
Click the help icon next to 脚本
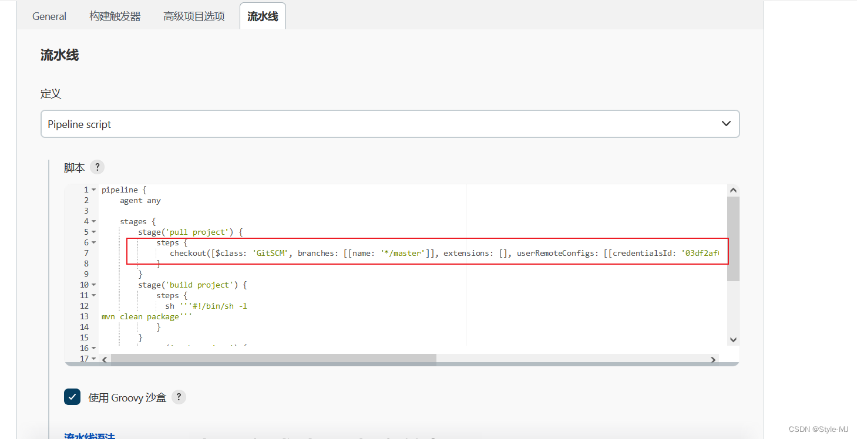coord(98,167)
